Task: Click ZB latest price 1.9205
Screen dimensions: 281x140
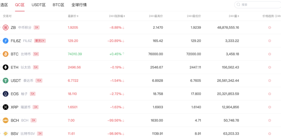Action: tap(73, 28)
